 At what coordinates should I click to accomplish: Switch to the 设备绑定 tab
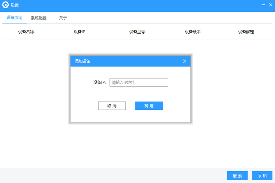[x=14, y=18]
